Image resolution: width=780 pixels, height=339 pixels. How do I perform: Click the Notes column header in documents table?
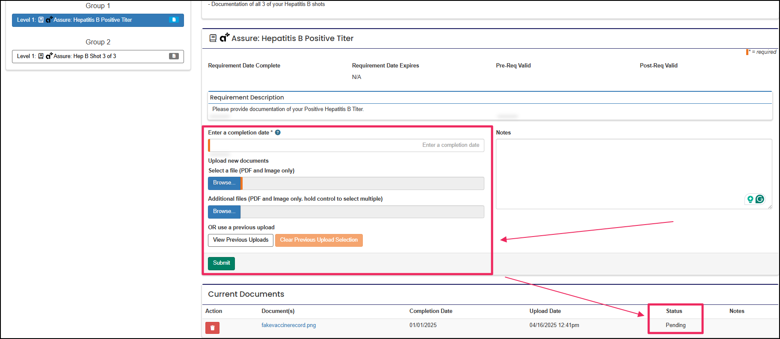(x=737, y=311)
